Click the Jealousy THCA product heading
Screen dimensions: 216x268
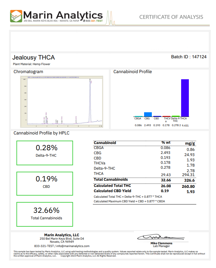point(34,57)
